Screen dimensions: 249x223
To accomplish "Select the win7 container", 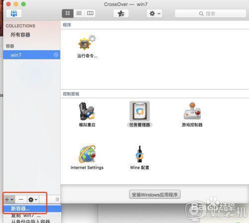I will tap(32, 55).
